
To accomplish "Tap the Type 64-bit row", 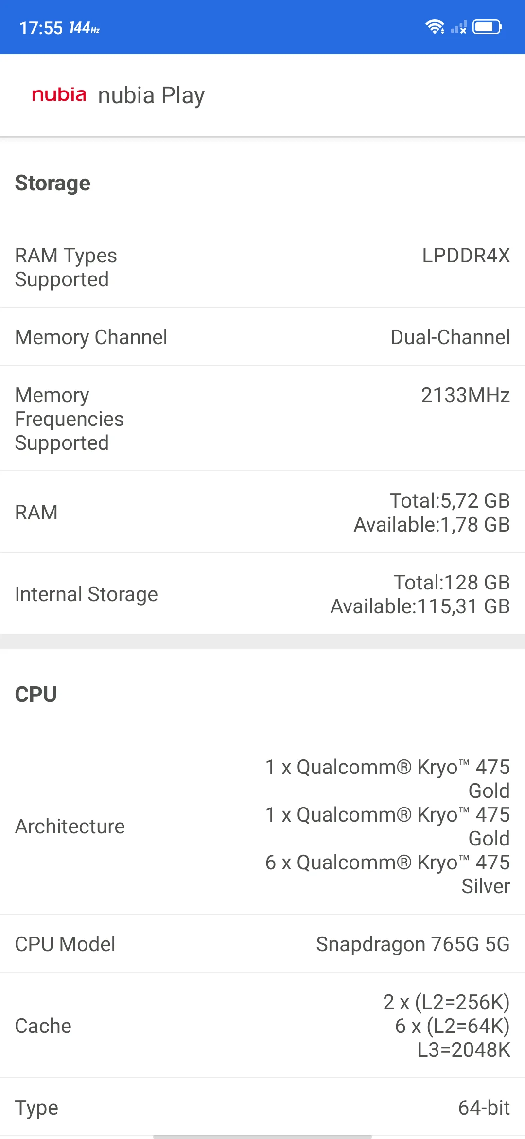I will click(262, 1107).
